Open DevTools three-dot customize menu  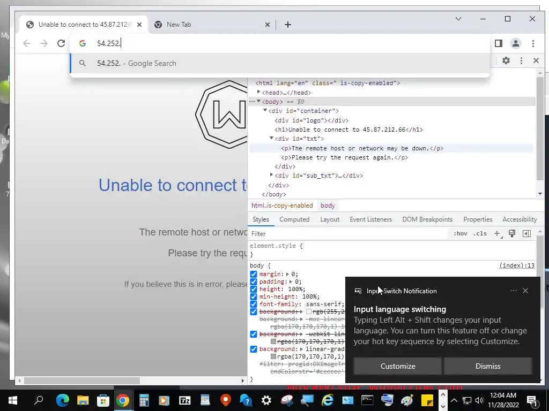pos(521,60)
